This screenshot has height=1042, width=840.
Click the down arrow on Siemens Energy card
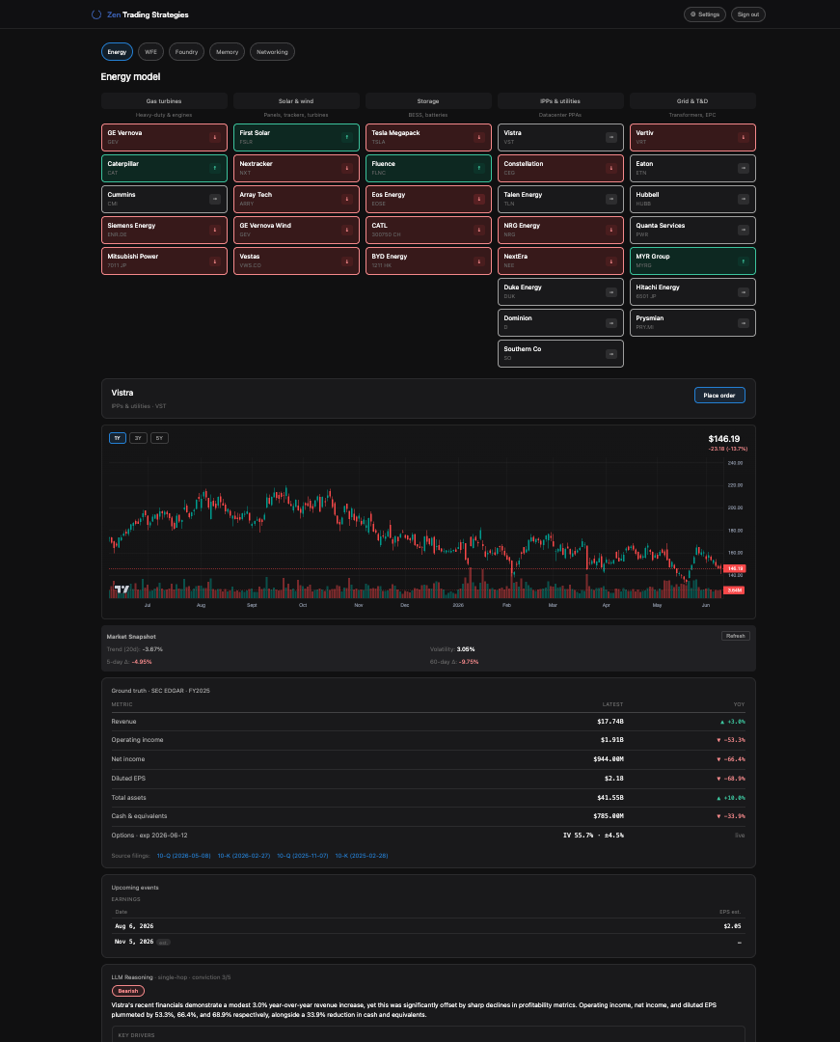(214, 230)
